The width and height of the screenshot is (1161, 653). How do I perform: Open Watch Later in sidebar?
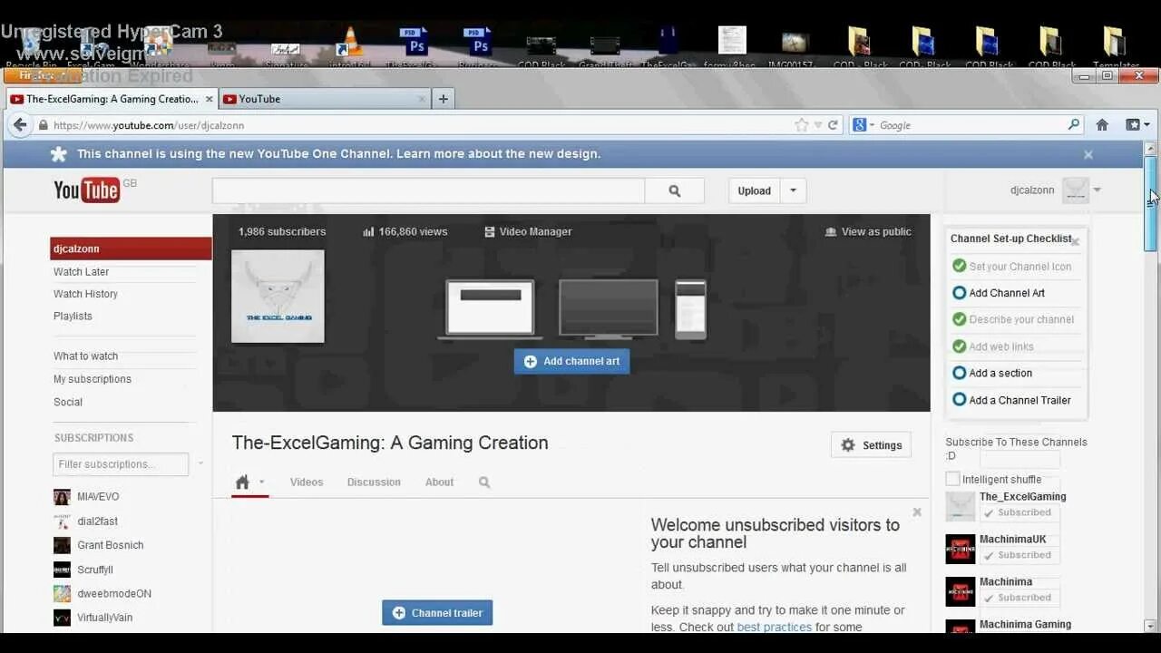[x=81, y=272]
